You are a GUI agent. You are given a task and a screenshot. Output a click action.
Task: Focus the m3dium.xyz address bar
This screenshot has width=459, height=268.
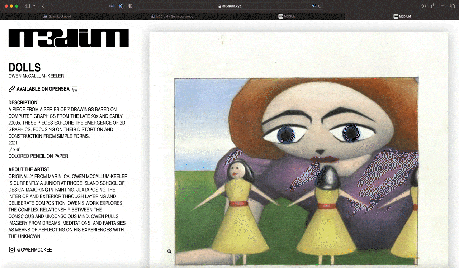click(x=229, y=6)
